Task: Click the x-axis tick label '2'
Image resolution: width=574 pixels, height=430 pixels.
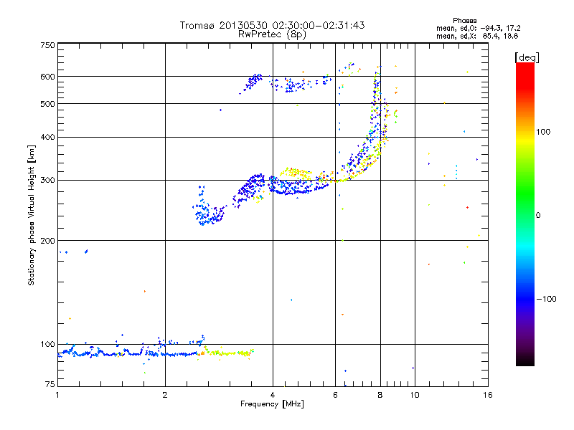Action: point(165,395)
